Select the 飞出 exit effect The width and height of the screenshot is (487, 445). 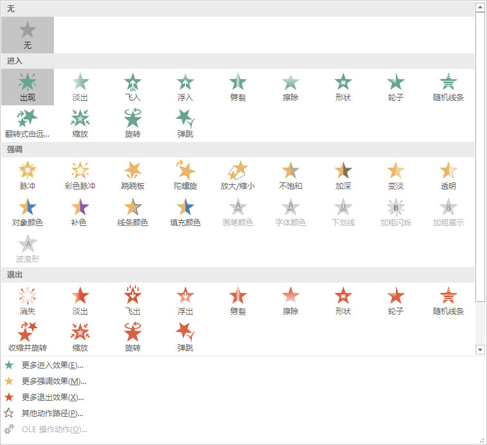coord(133,301)
